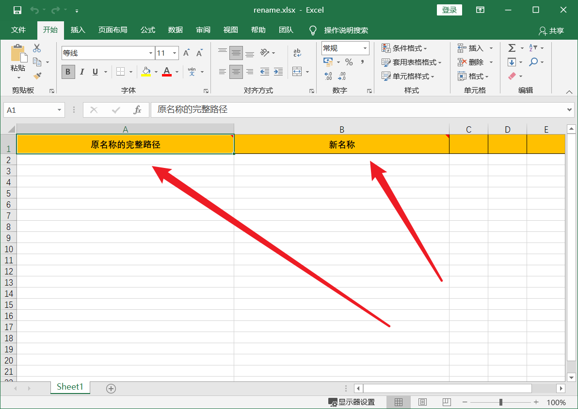Viewport: 578px width, 409px height.
Task: Toggle underline formatting
Action: 95,72
